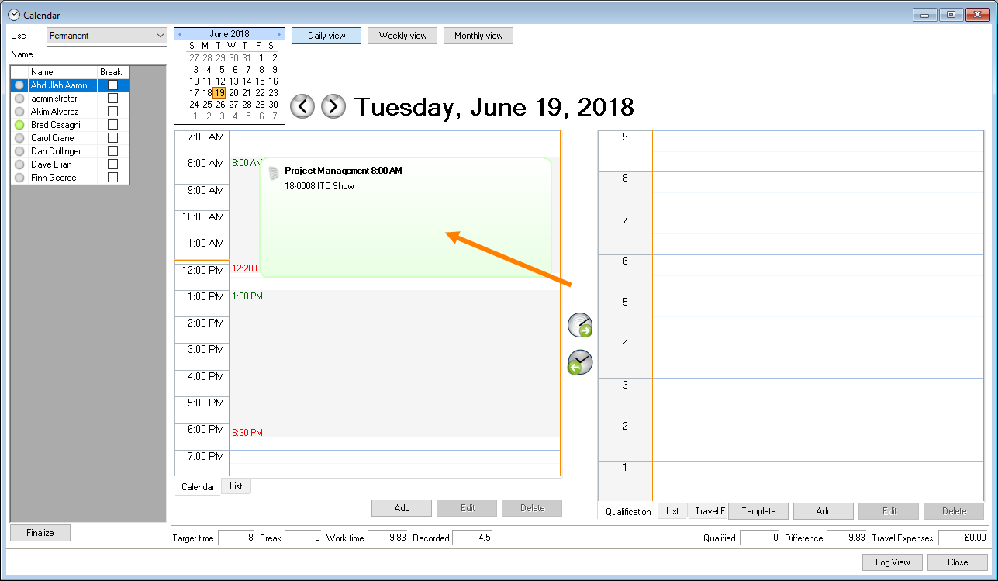Go to next day with right arrow
The image size is (998, 581).
pyautogui.click(x=333, y=106)
